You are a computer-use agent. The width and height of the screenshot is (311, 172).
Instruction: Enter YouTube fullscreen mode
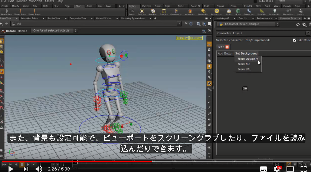pyautogui.click(x=304, y=169)
